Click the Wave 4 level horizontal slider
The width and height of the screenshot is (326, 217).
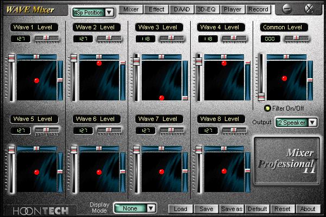pyautogui.click(x=234, y=39)
